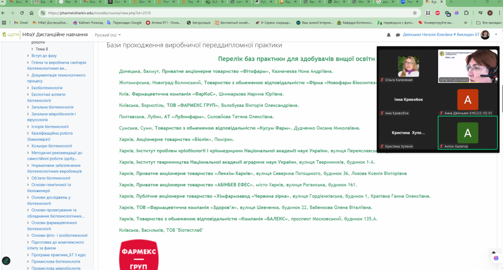Open the Русский (ru) language dropdown
503x270 pixels.
click(x=108, y=35)
